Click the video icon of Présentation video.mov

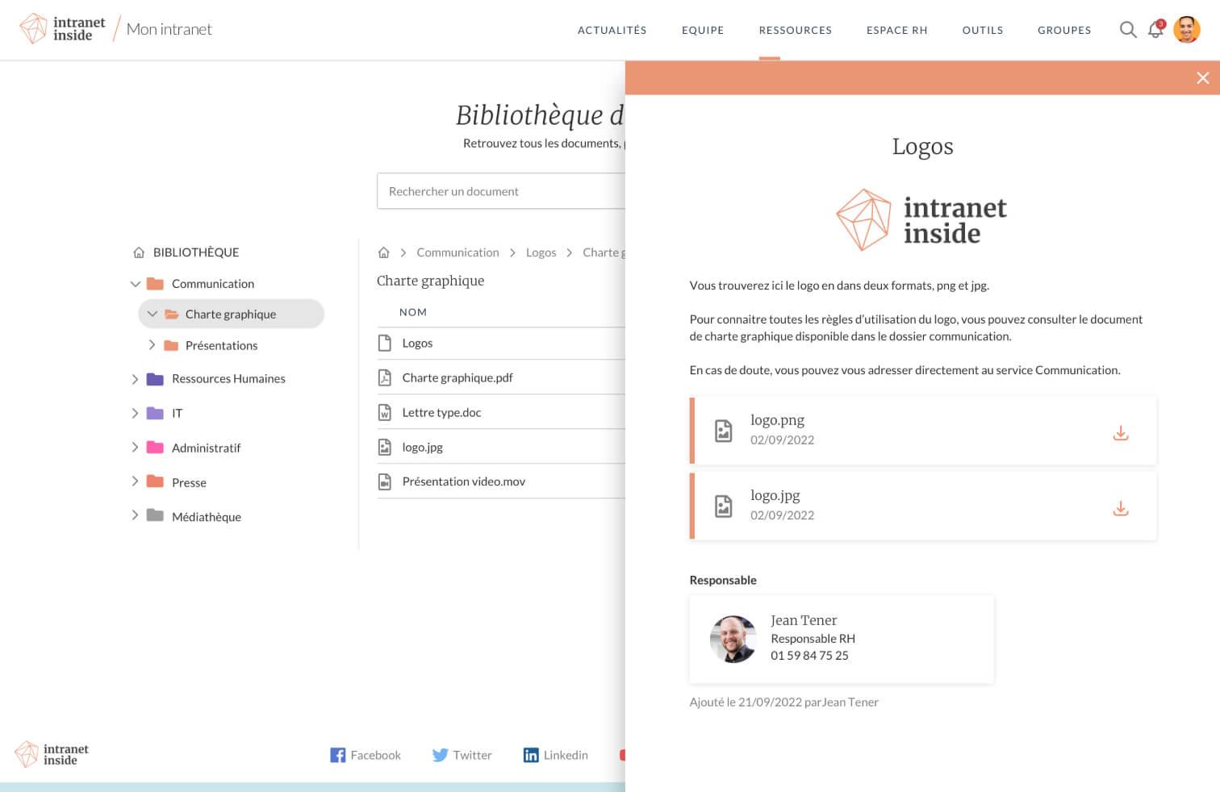(x=385, y=481)
